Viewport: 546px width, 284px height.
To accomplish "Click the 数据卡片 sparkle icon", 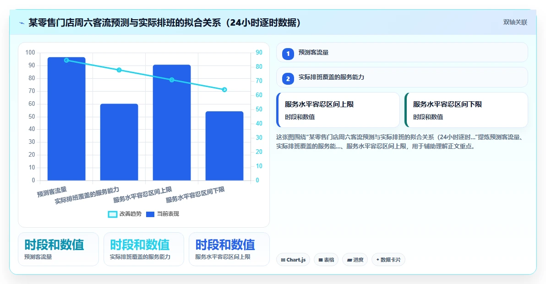I will [x=377, y=260].
